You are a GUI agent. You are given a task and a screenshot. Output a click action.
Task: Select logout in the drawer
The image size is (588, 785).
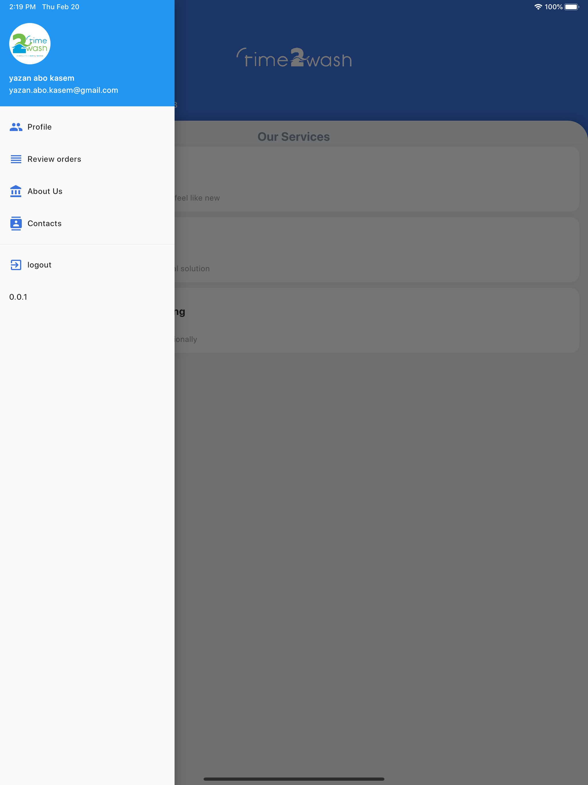click(87, 265)
